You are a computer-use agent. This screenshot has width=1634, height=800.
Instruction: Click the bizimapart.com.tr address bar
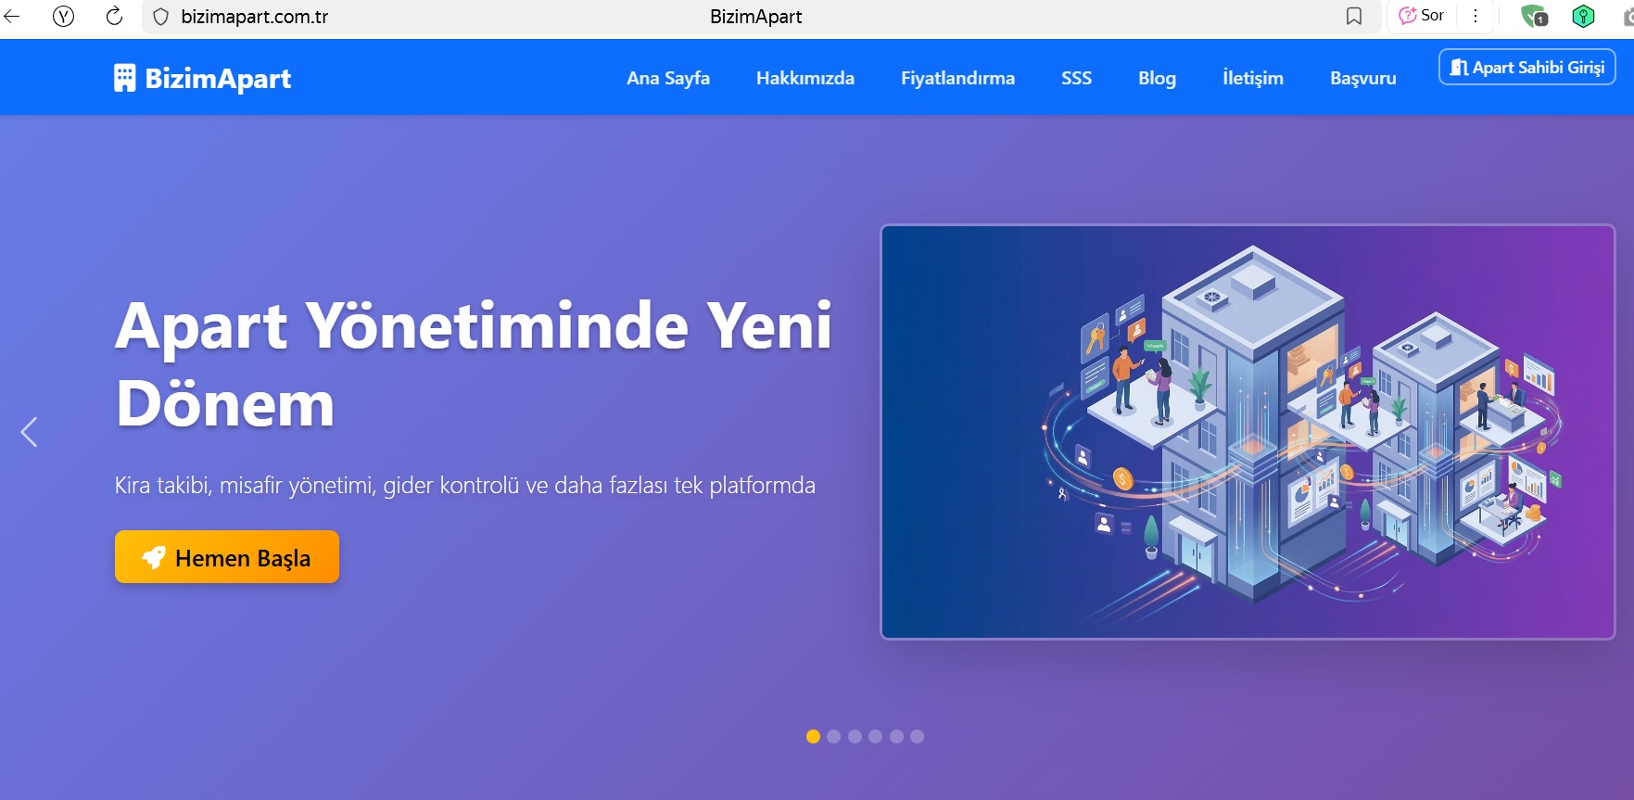pos(255,17)
